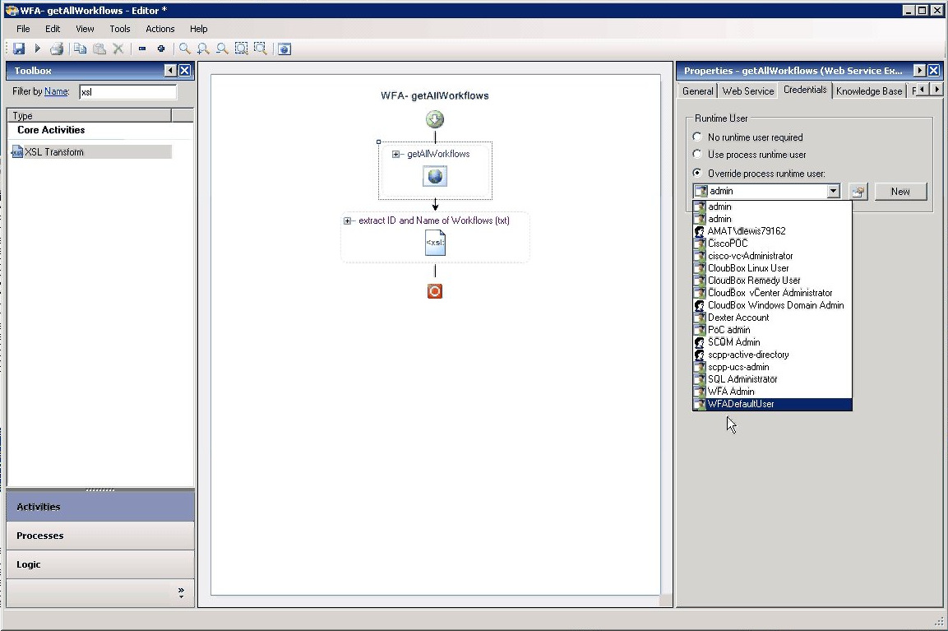This screenshot has height=631, width=948.
Task: Select "Override process runtime user" radio button
Action: (698, 174)
